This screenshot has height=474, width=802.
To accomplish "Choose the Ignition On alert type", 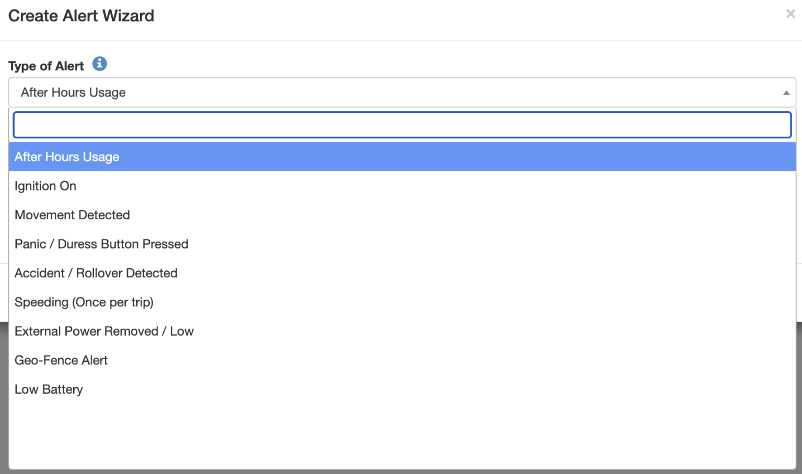I will pyautogui.click(x=45, y=186).
